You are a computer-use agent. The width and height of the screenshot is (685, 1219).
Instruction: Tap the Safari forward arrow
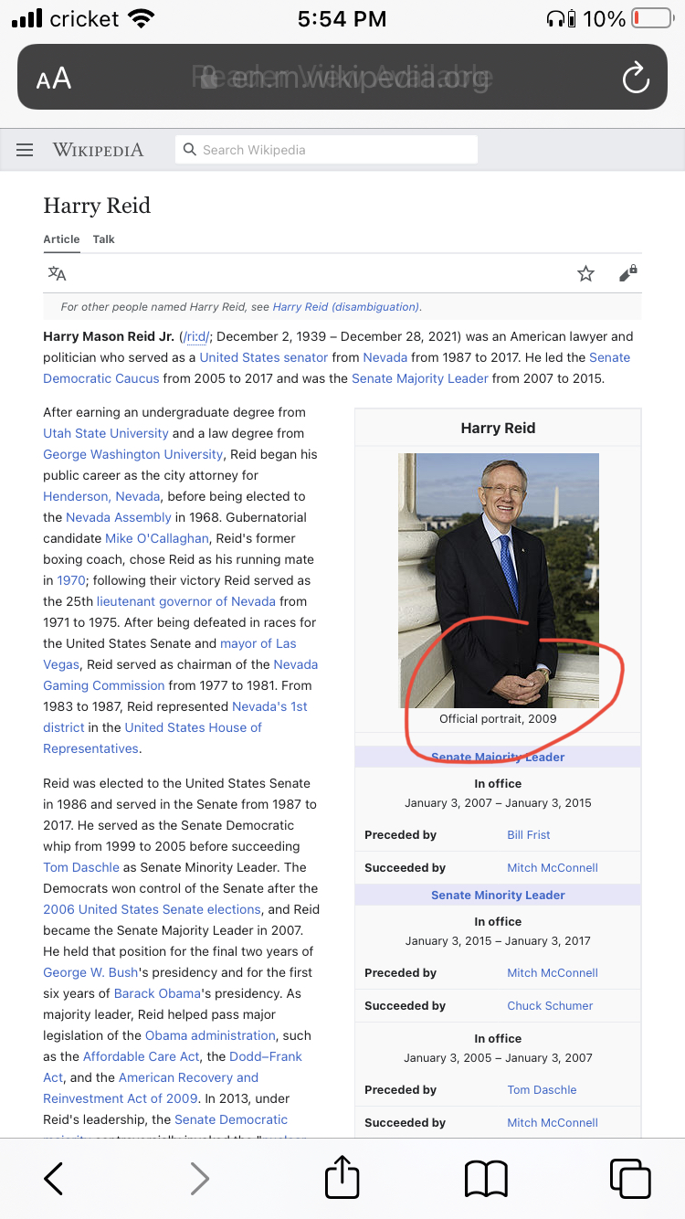[199, 1179]
